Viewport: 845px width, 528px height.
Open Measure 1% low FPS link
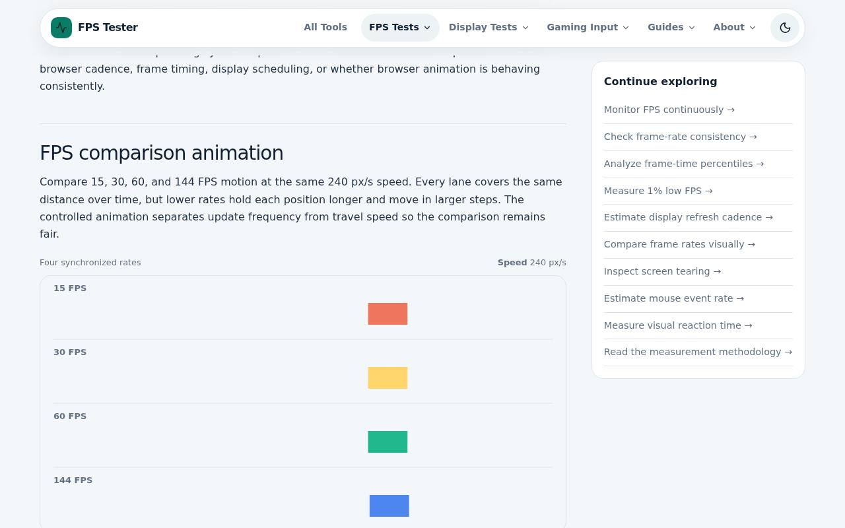(x=658, y=191)
